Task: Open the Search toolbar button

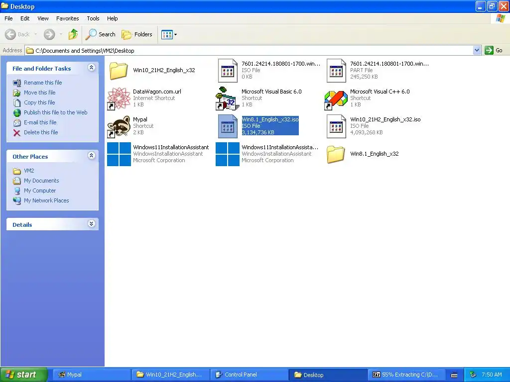Action: pyautogui.click(x=101, y=34)
